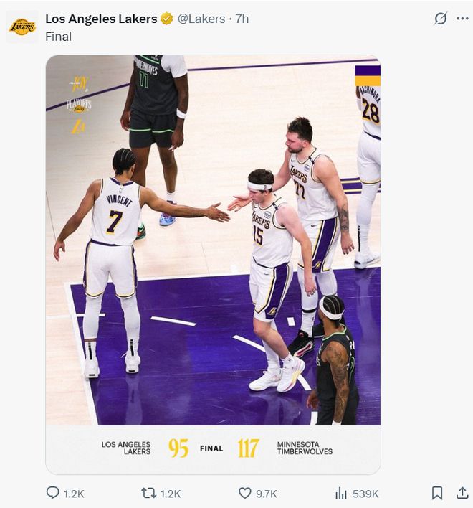Screen dimensions: 473x508
Task: Click the 1.2K repost count
Action: (x=171, y=494)
